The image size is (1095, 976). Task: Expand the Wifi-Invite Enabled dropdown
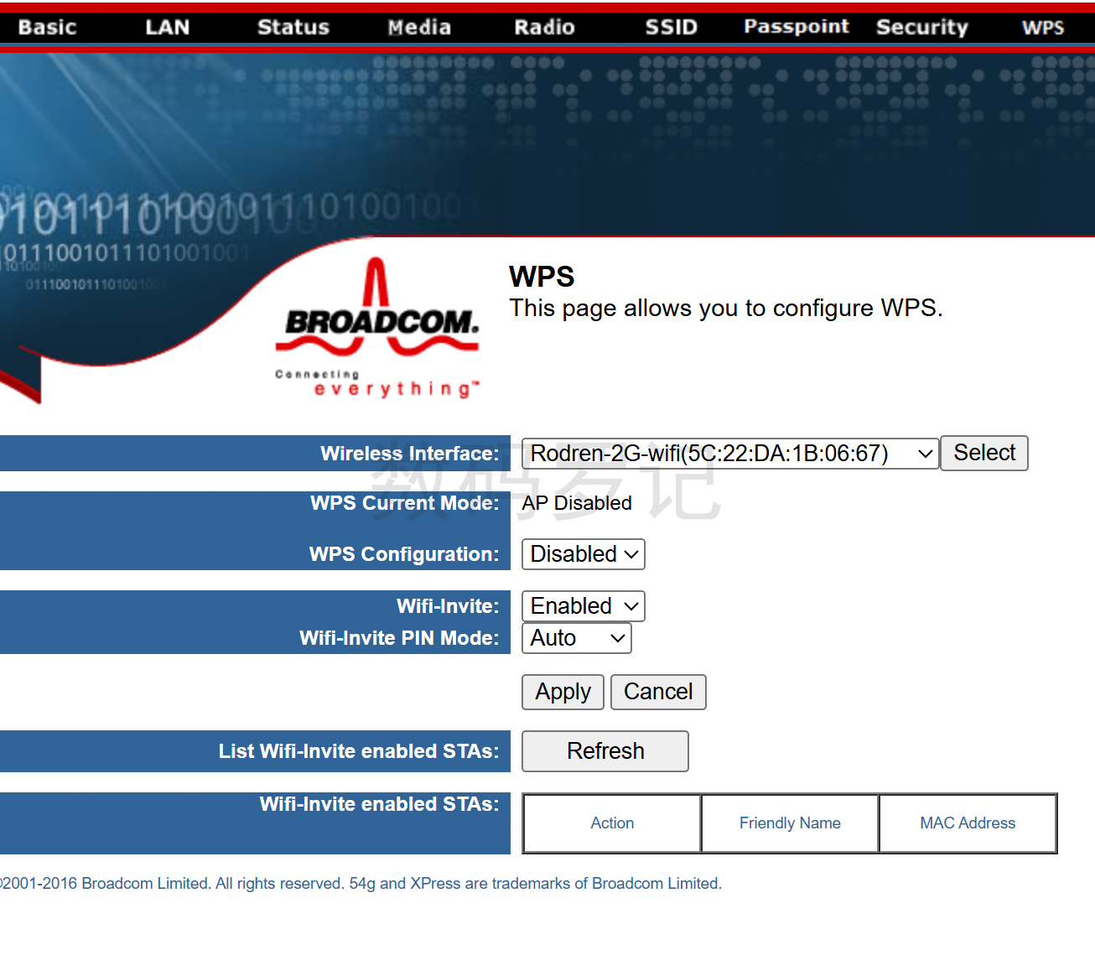click(584, 606)
